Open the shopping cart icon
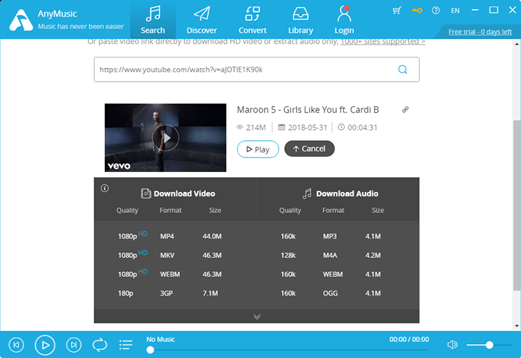This screenshot has height=358, width=521. pos(397,10)
